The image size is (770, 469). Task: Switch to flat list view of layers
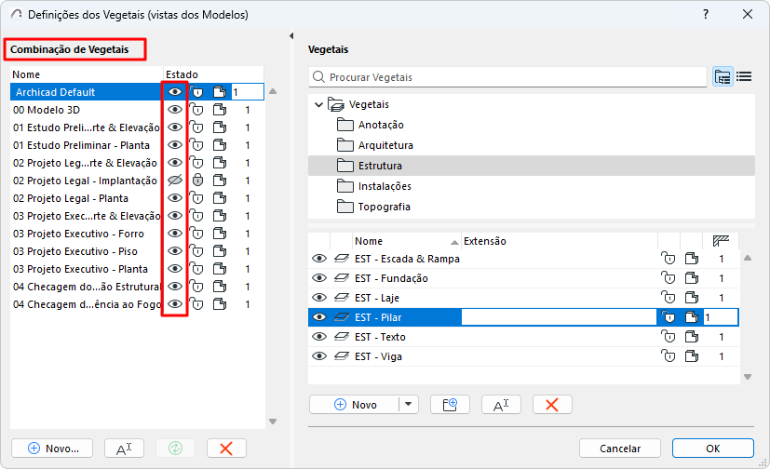click(x=744, y=76)
